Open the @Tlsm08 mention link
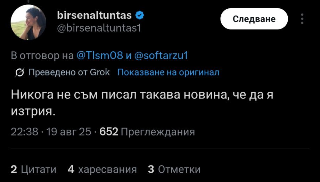The image size is (320, 182). [99, 56]
